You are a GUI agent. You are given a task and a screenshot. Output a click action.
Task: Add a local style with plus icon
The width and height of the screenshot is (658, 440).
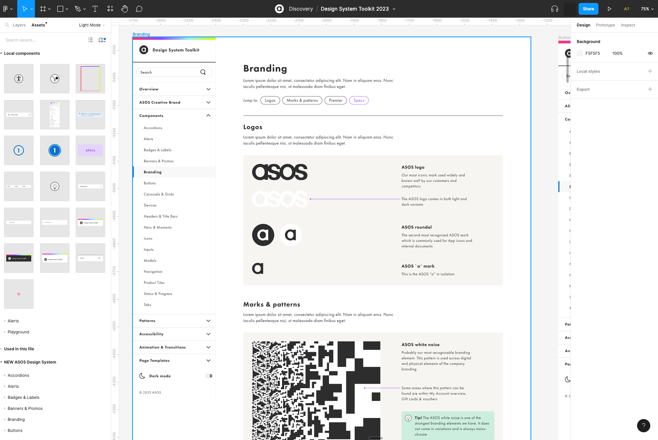(x=650, y=71)
